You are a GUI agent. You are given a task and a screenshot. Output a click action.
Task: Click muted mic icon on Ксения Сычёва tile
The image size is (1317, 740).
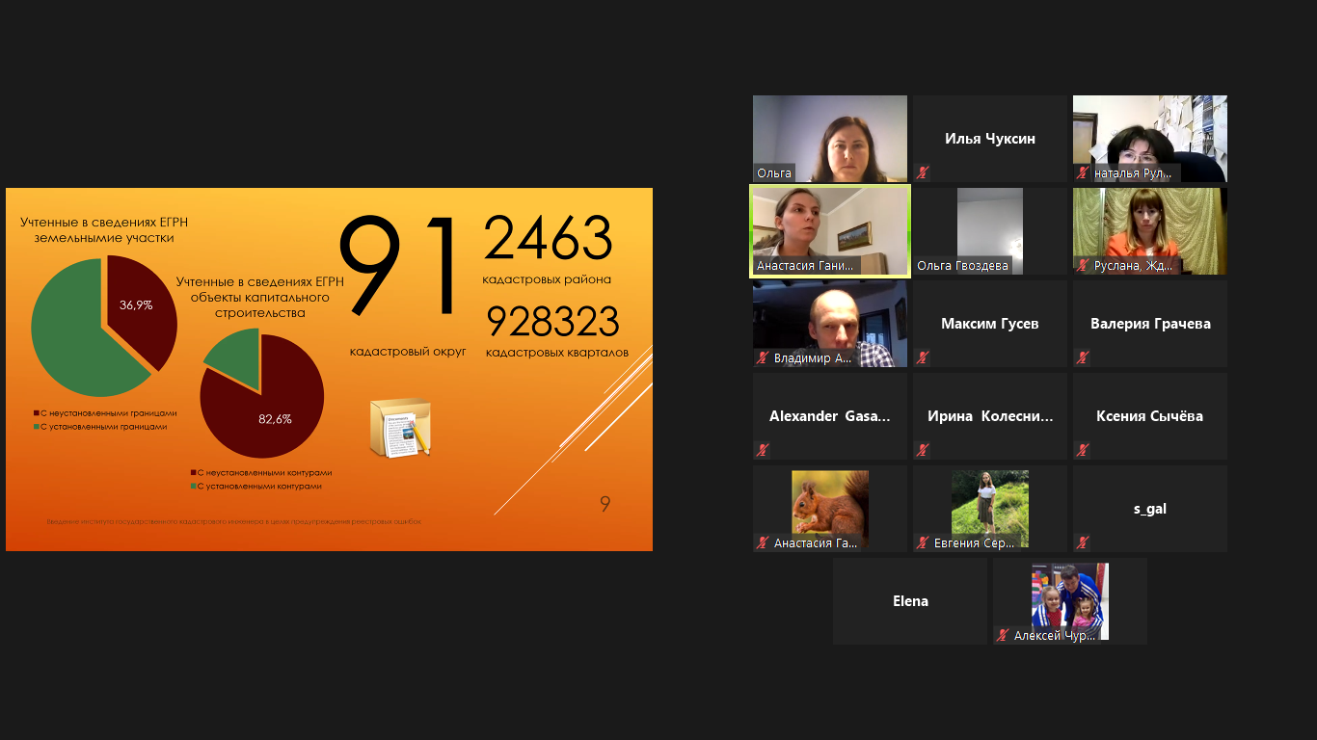pyautogui.click(x=1083, y=451)
